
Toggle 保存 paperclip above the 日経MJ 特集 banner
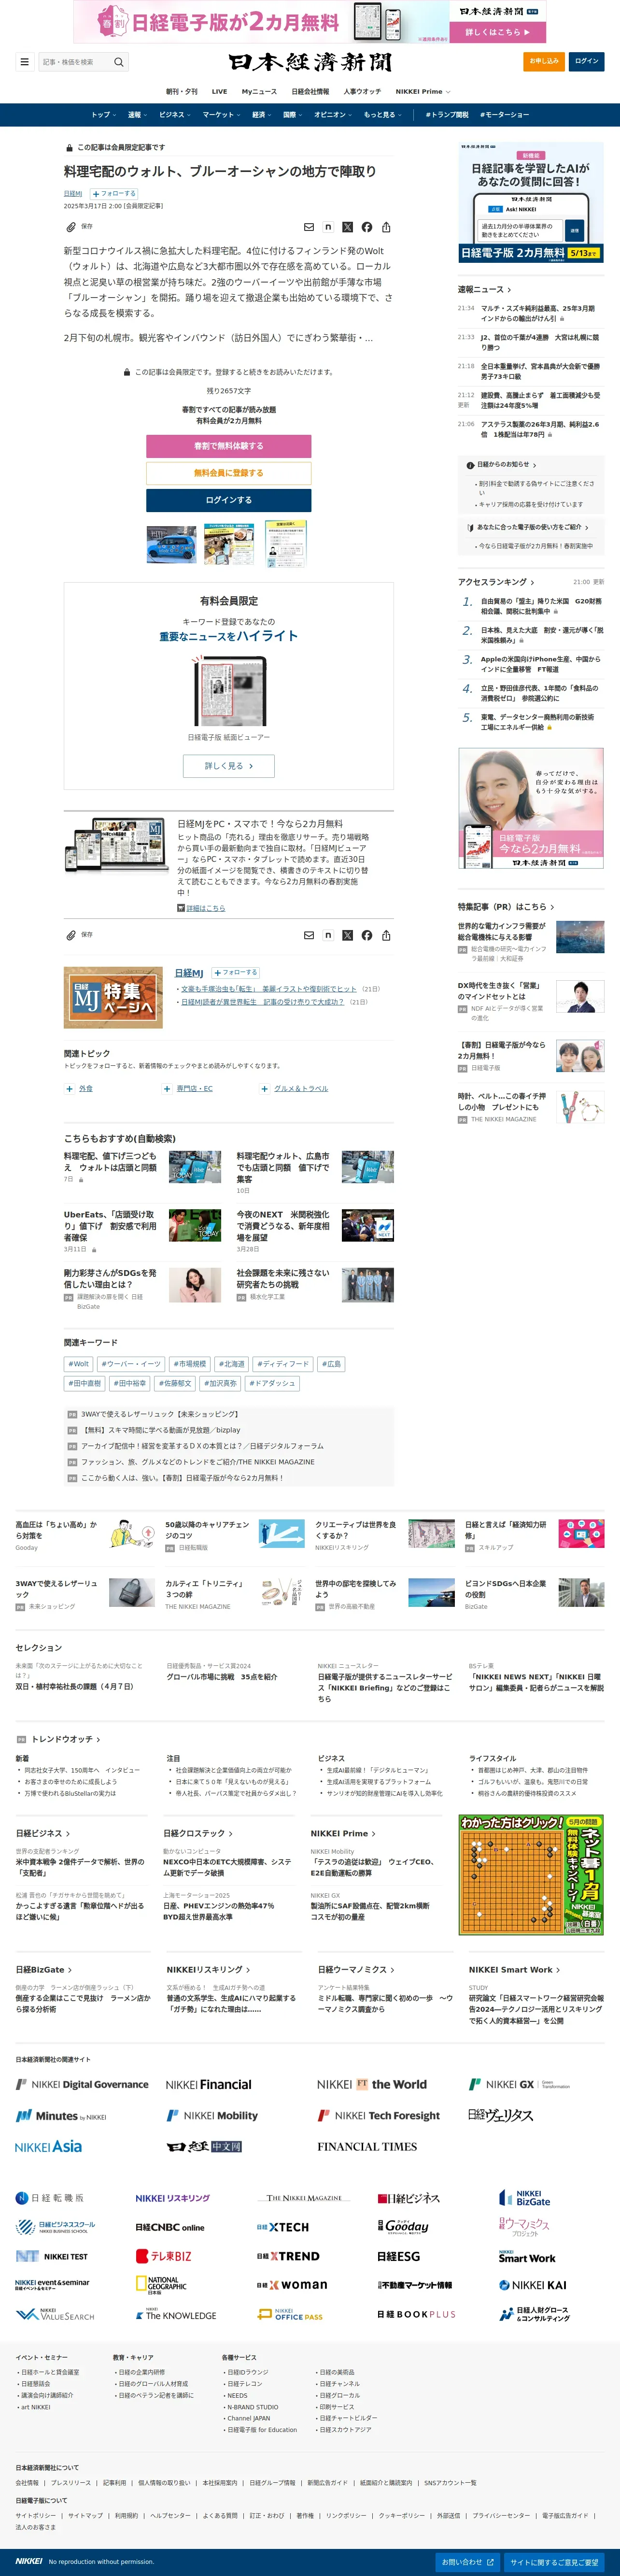79,935
